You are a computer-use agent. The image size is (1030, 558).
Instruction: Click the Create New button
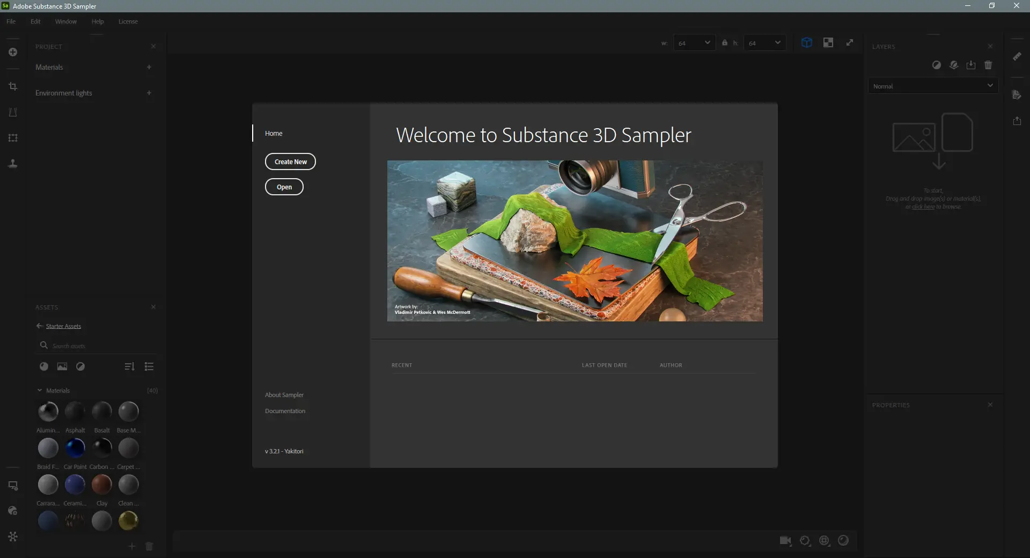pos(290,161)
